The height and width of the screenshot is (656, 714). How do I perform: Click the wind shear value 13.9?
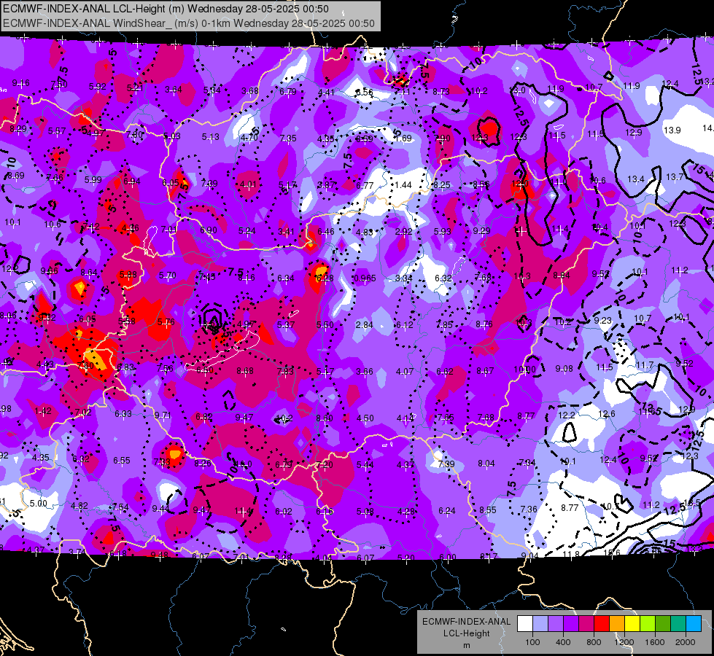click(x=672, y=130)
